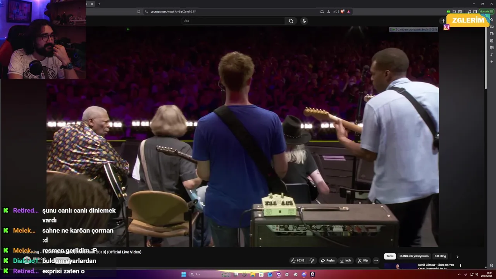Open the clock showing 23:34
496x279 pixels.
click(x=487, y=274)
